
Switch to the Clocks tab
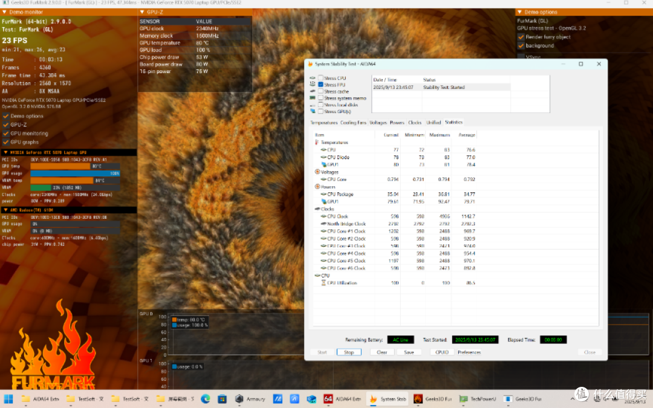pos(415,122)
